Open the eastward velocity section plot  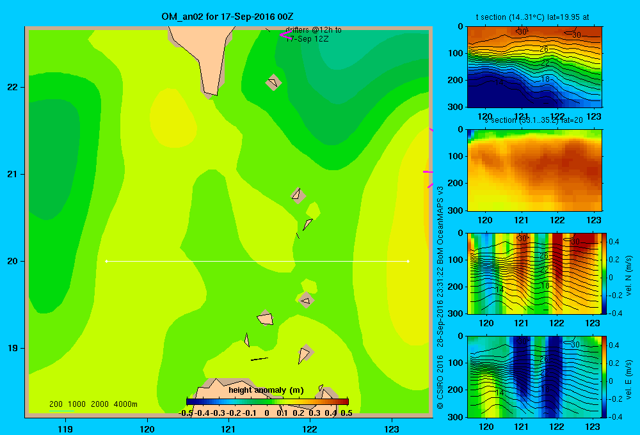point(534,377)
